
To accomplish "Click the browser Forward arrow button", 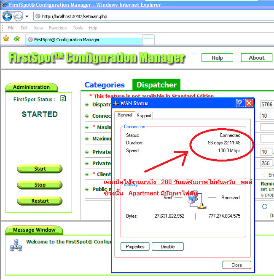I will click(x=18, y=16).
